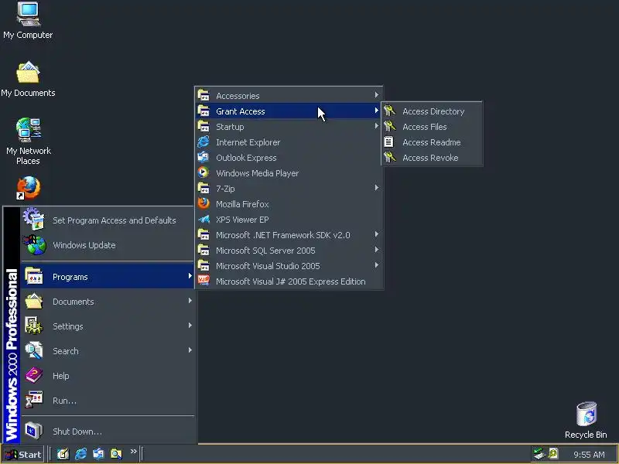Click the tray icon next to the clock
Image resolution: width=619 pixels, height=464 pixels.
pyautogui.click(x=553, y=454)
